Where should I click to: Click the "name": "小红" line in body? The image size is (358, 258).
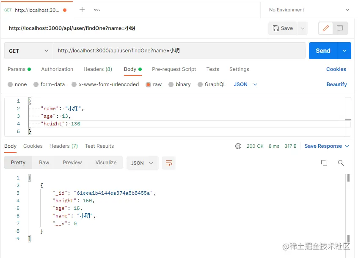point(62,109)
